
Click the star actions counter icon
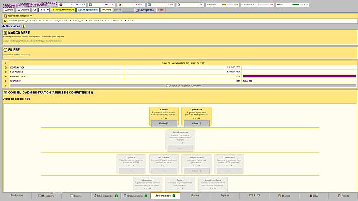coord(120,5)
